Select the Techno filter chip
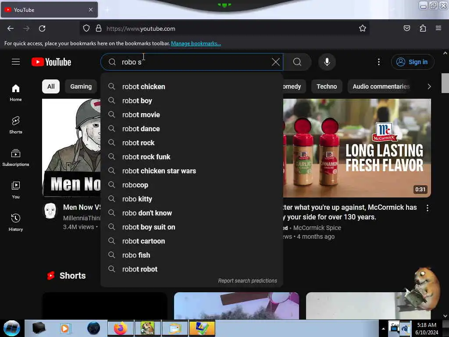This screenshot has width=449, height=337. [327, 86]
